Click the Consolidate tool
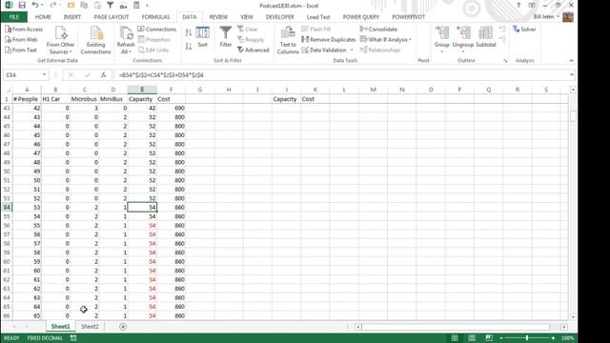This screenshot has height=343, width=610. coord(378,30)
